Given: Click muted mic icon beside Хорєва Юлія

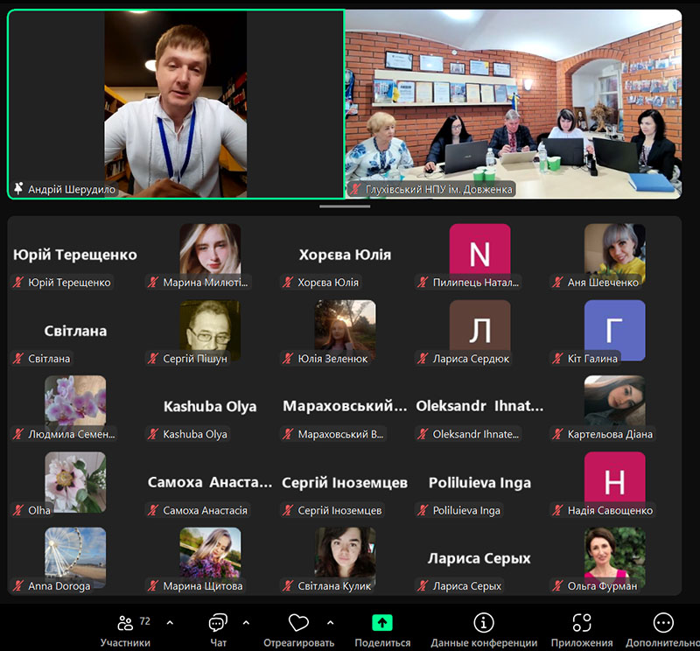Looking at the screenshot, I should tap(288, 283).
